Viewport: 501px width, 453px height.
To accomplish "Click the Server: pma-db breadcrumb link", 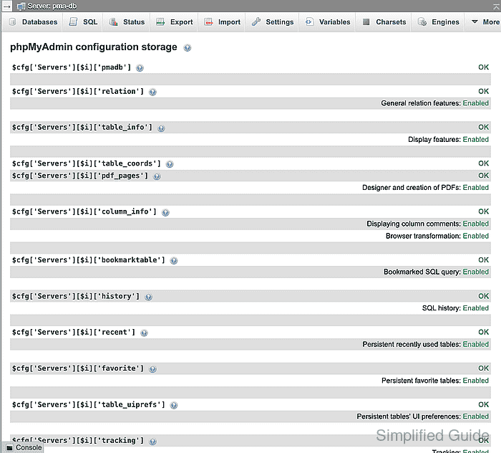I will click(x=52, y=6).
